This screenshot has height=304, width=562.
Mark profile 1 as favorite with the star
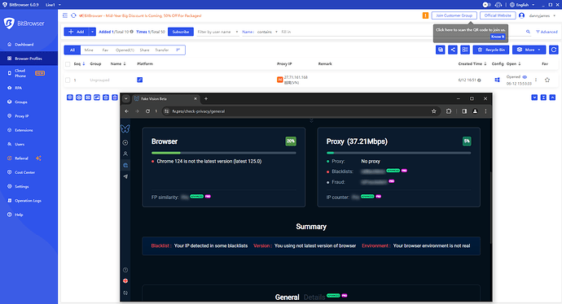[547, 80]
